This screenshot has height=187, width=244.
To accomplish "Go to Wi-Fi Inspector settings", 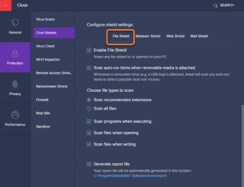I will tap(48, 59).
